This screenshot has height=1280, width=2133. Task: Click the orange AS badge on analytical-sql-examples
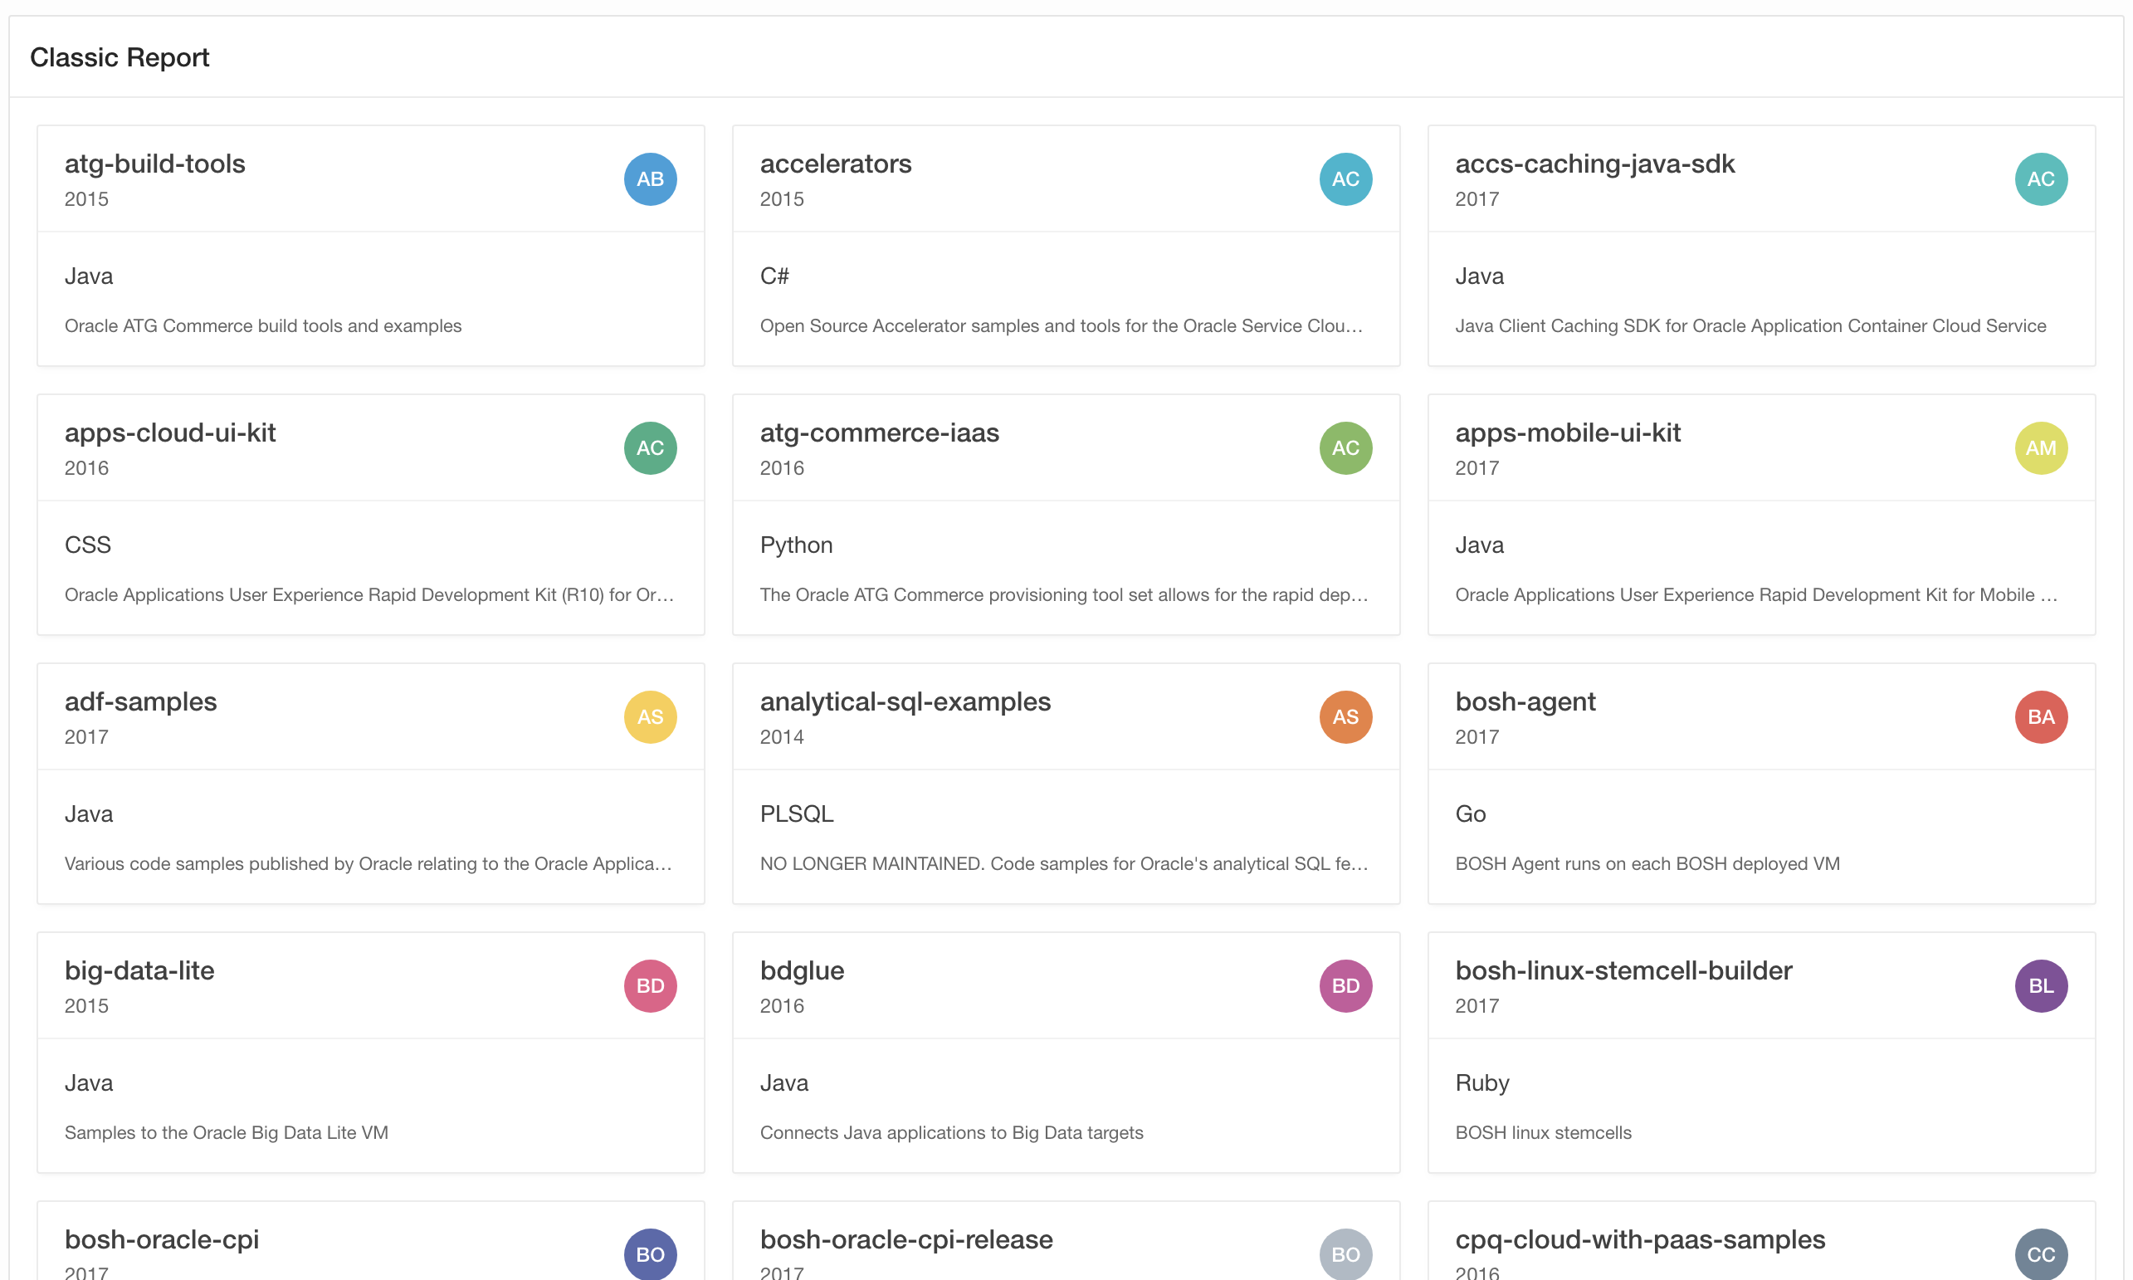coord(1345,716)
